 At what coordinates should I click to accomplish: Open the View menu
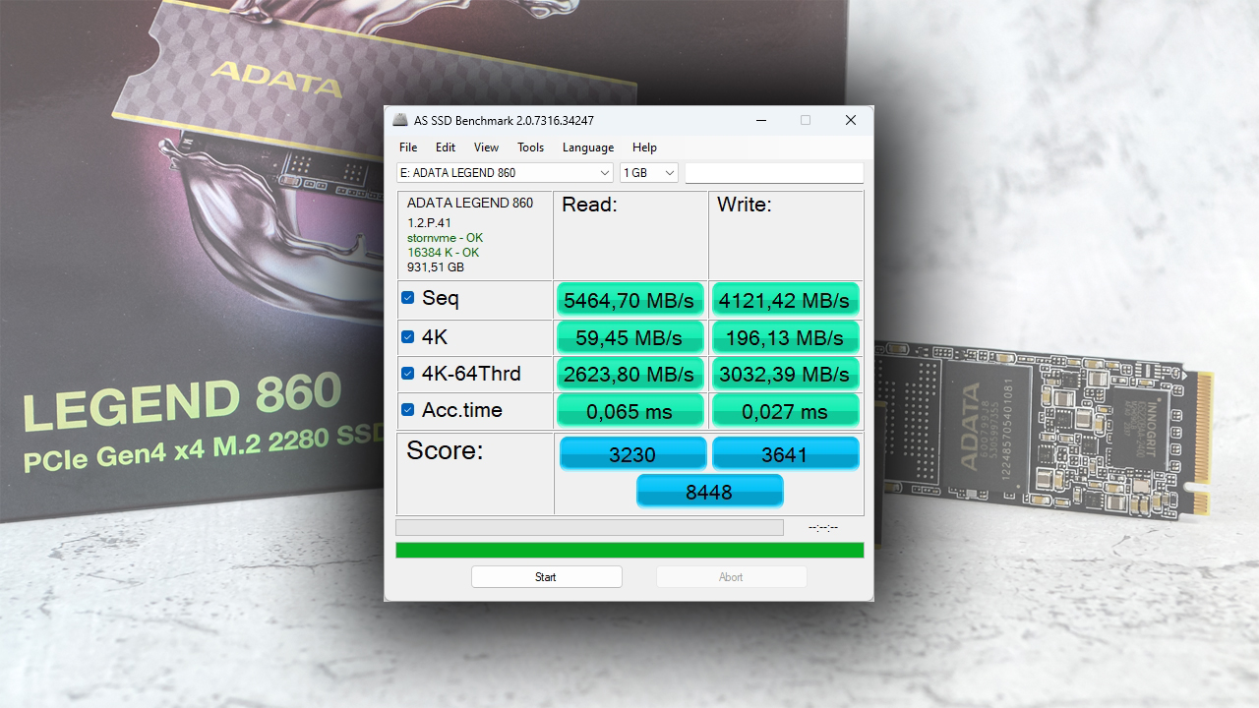[486, 147]
